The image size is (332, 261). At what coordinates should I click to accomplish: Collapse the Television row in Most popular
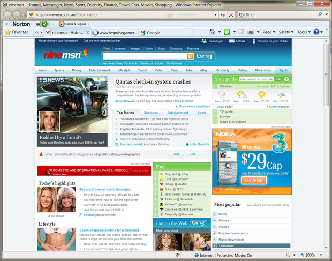coord(215,246)
